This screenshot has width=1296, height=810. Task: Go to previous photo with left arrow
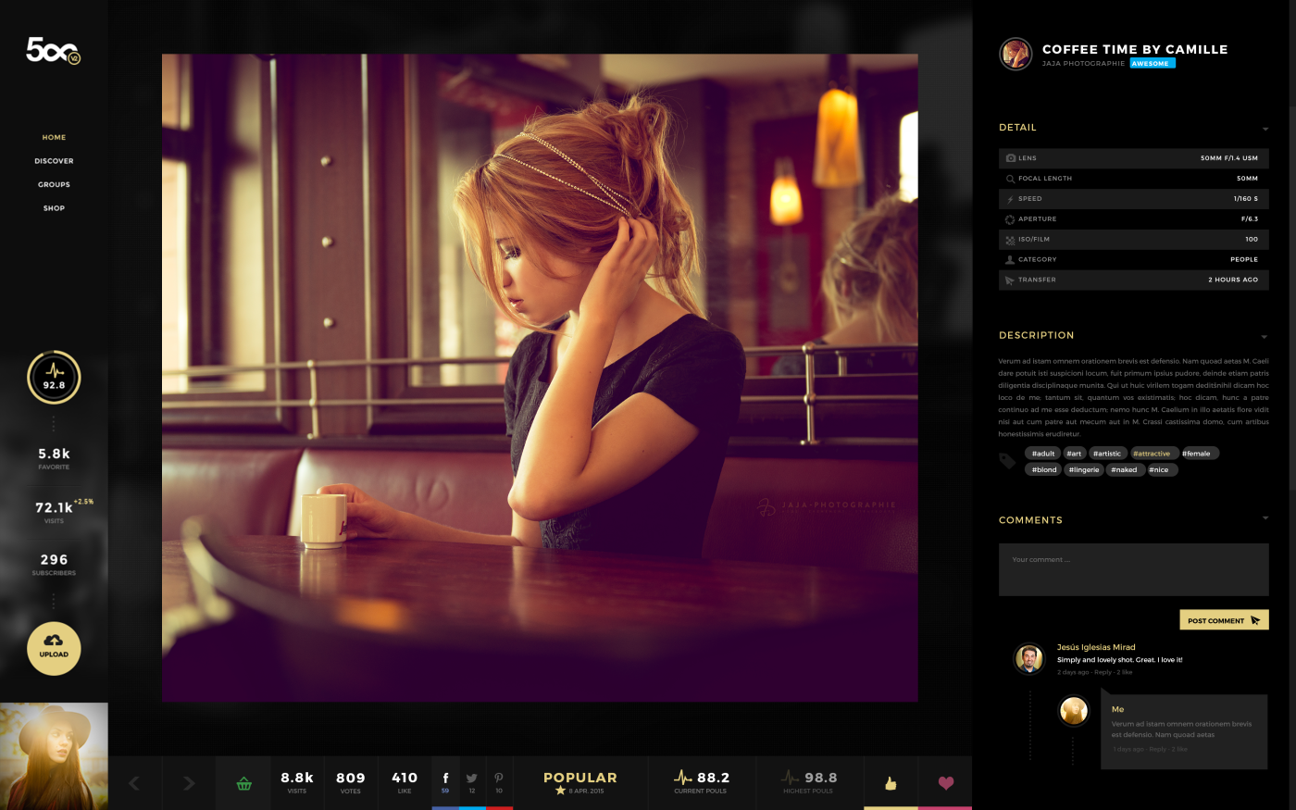point(134,783)
